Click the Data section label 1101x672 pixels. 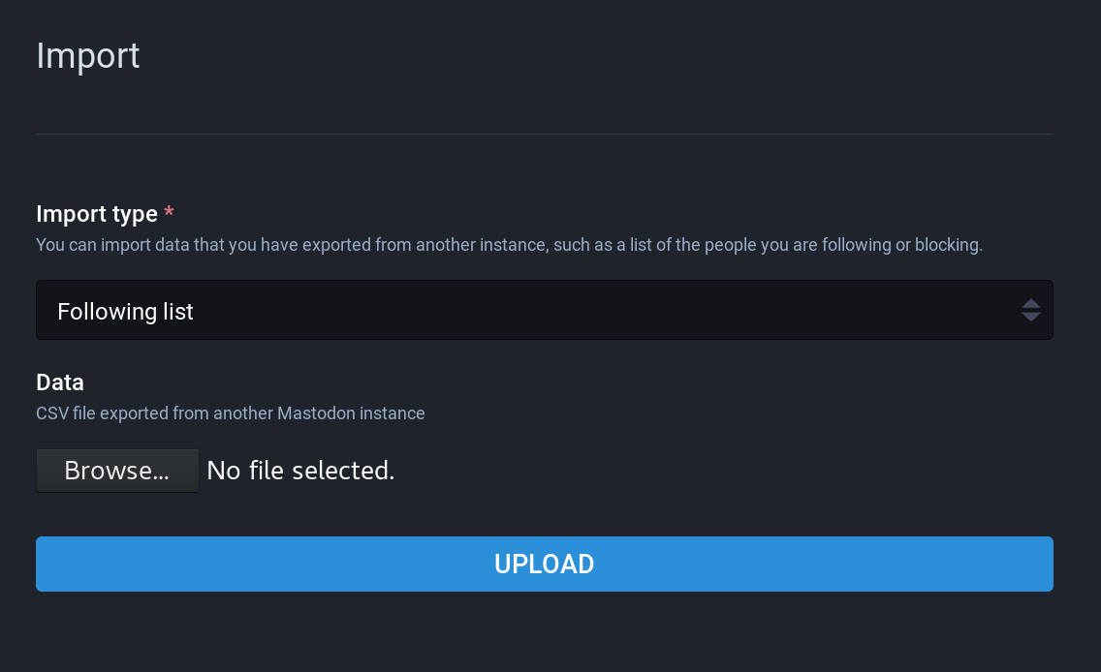(x=59, y=382)
